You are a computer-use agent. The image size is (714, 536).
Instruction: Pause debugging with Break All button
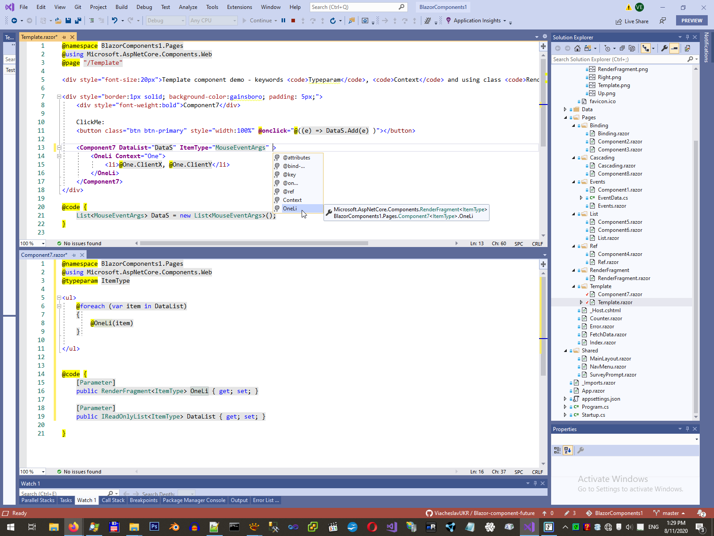tap(283, 21)
